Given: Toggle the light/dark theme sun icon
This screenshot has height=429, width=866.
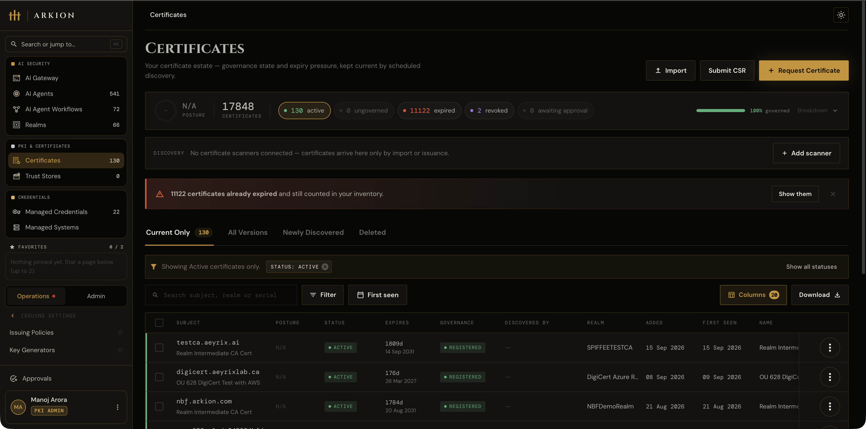Looking at the screenshot, I should (841, 15).
